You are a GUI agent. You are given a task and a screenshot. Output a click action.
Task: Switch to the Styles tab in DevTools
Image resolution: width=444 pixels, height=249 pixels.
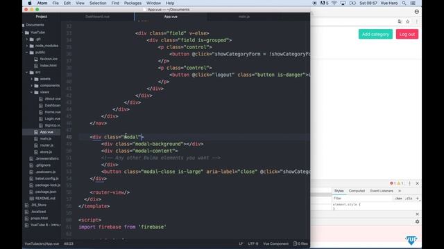click(x=339, y=191)
